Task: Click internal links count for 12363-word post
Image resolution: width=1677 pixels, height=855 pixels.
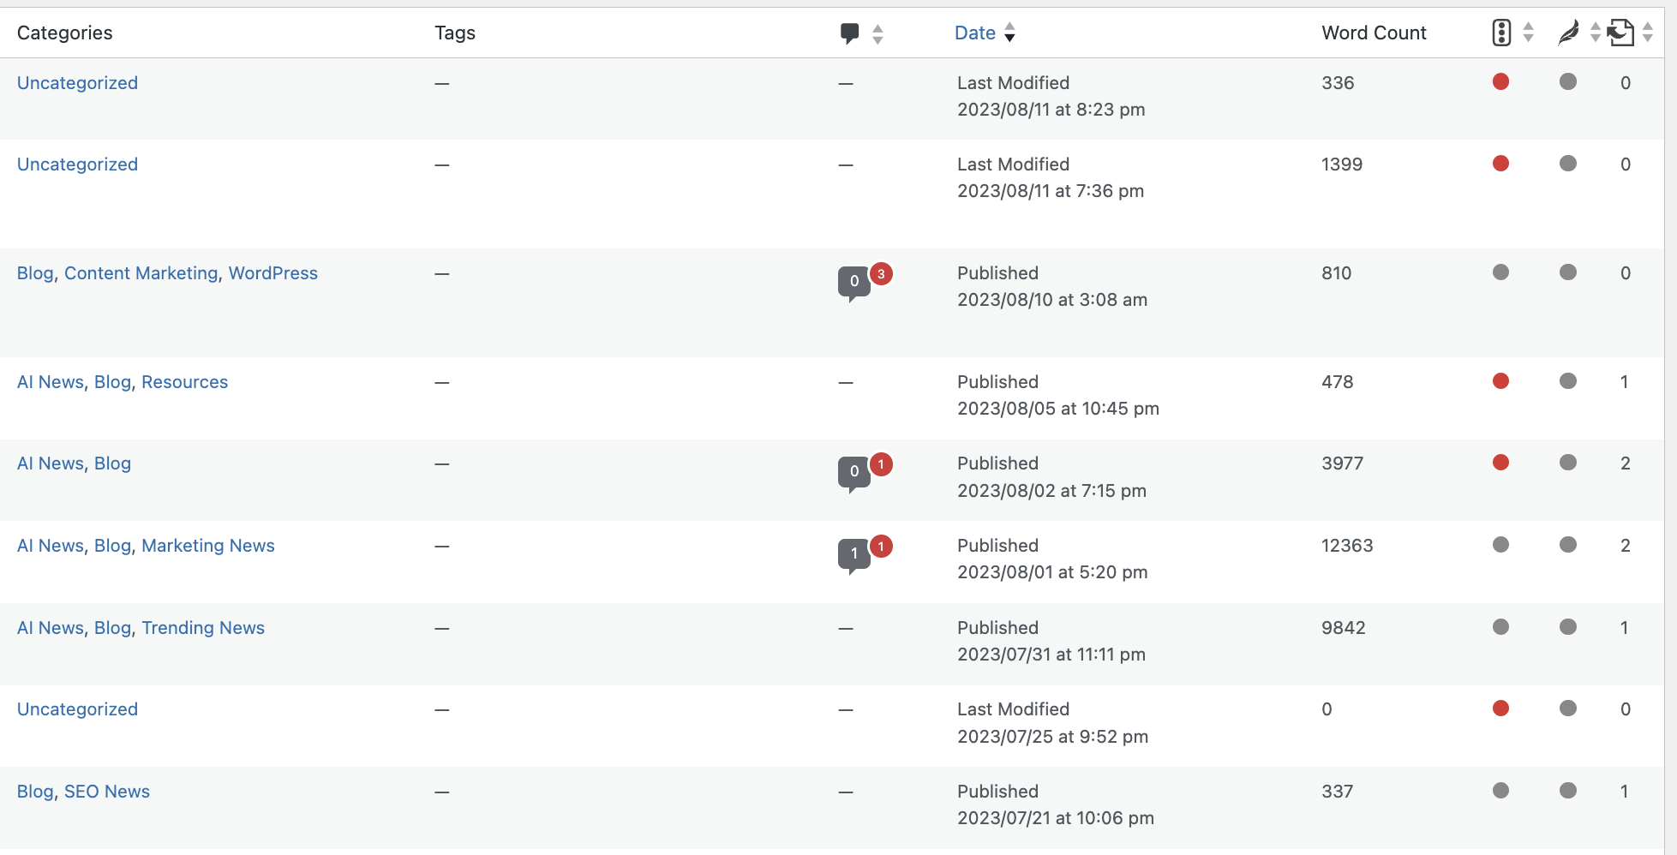Action: (x=1625, y=546)
